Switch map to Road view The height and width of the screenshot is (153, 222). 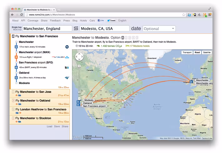(197, 52)
